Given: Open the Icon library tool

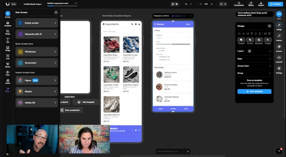Looking at the screenshot, I should click(8, 57).
